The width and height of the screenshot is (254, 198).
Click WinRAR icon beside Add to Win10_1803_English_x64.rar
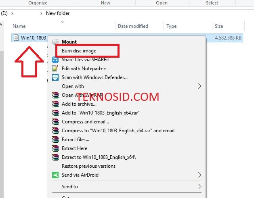tap(55, 113)
